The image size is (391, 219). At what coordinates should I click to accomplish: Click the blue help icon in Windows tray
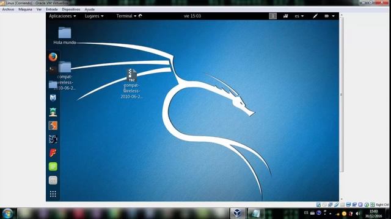click(319, 213)
